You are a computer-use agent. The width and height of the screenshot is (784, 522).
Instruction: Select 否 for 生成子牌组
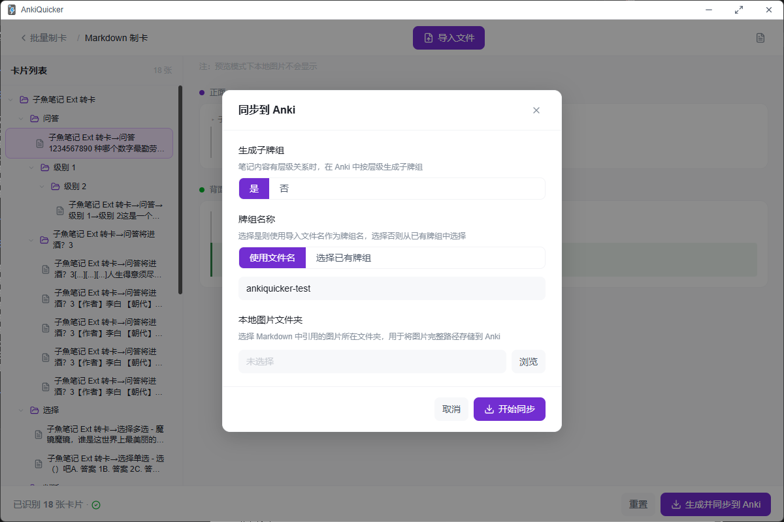(x=284, y=189)
